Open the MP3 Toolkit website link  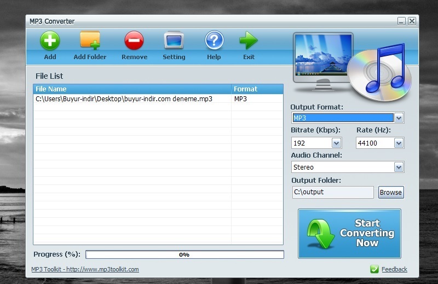click(x=85, y=269)
